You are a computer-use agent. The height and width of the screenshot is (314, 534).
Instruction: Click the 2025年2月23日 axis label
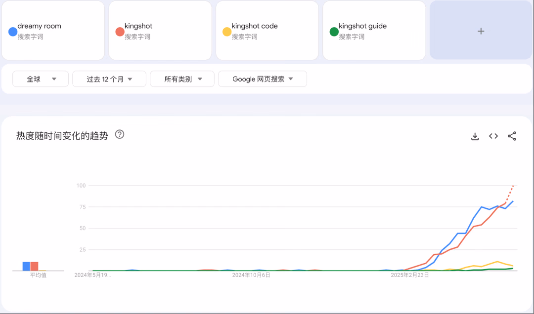[410, 275]
